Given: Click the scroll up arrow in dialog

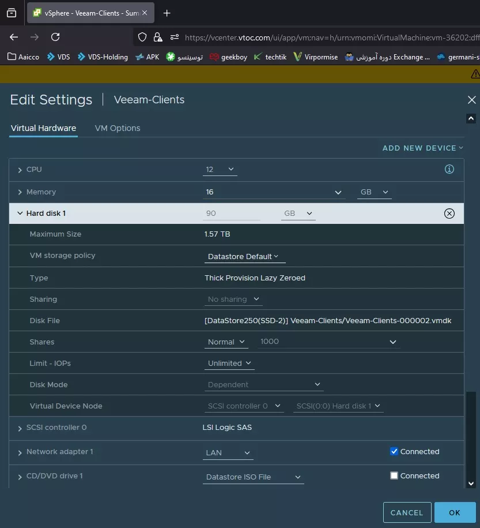Looking at the screenshot, I should tap(471, 118).
